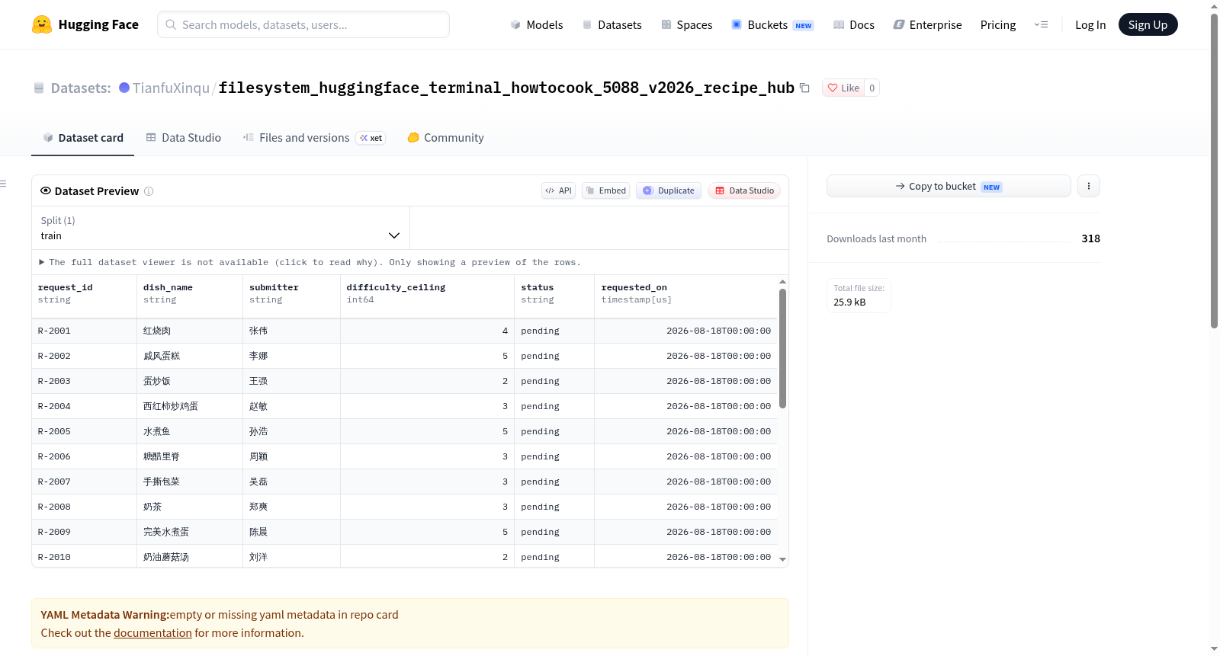
Task: Open Models in the top navigation
Action: click(x=537, y=24)
